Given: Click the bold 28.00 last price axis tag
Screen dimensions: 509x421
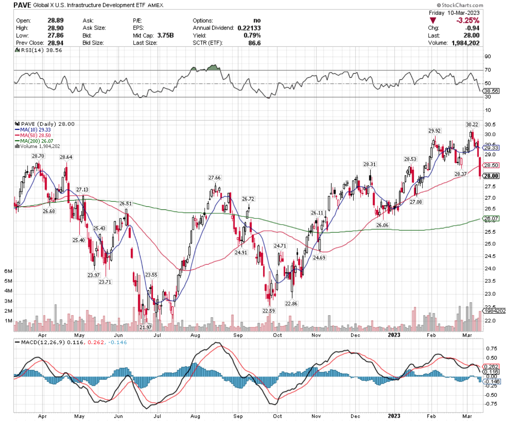Looking at the screenshot, I should [x=491, y=176].
